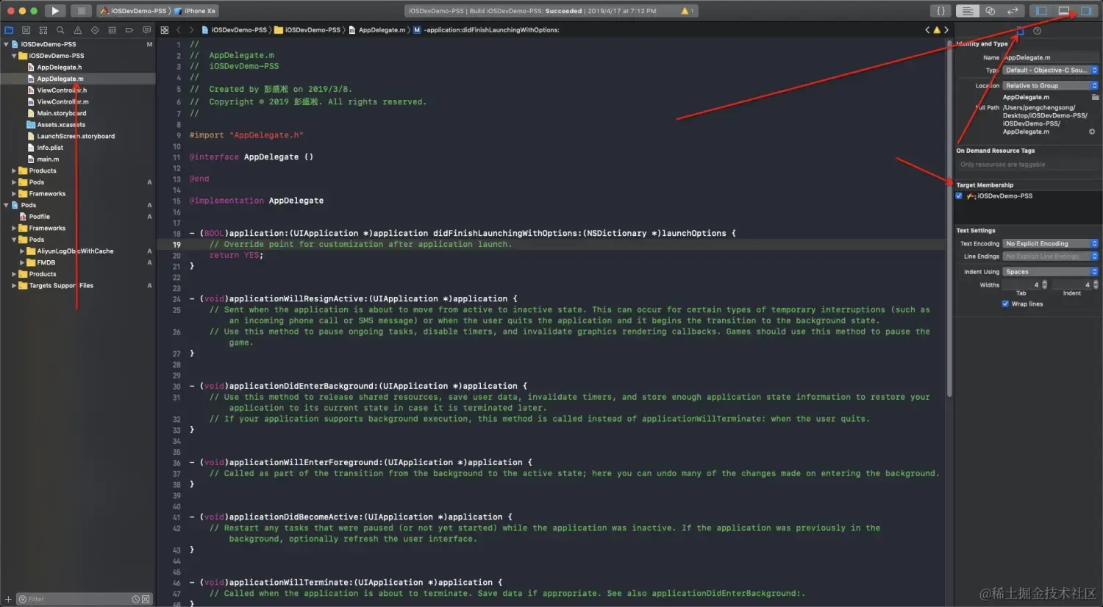Click the build warning badge in status bar
This screenshot has height=607, width=1103.
tap(688, 11)
